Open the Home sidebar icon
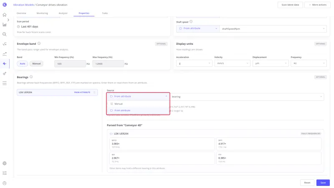The width and height of the screenshot is (334, 188). (x=5, y=15)
